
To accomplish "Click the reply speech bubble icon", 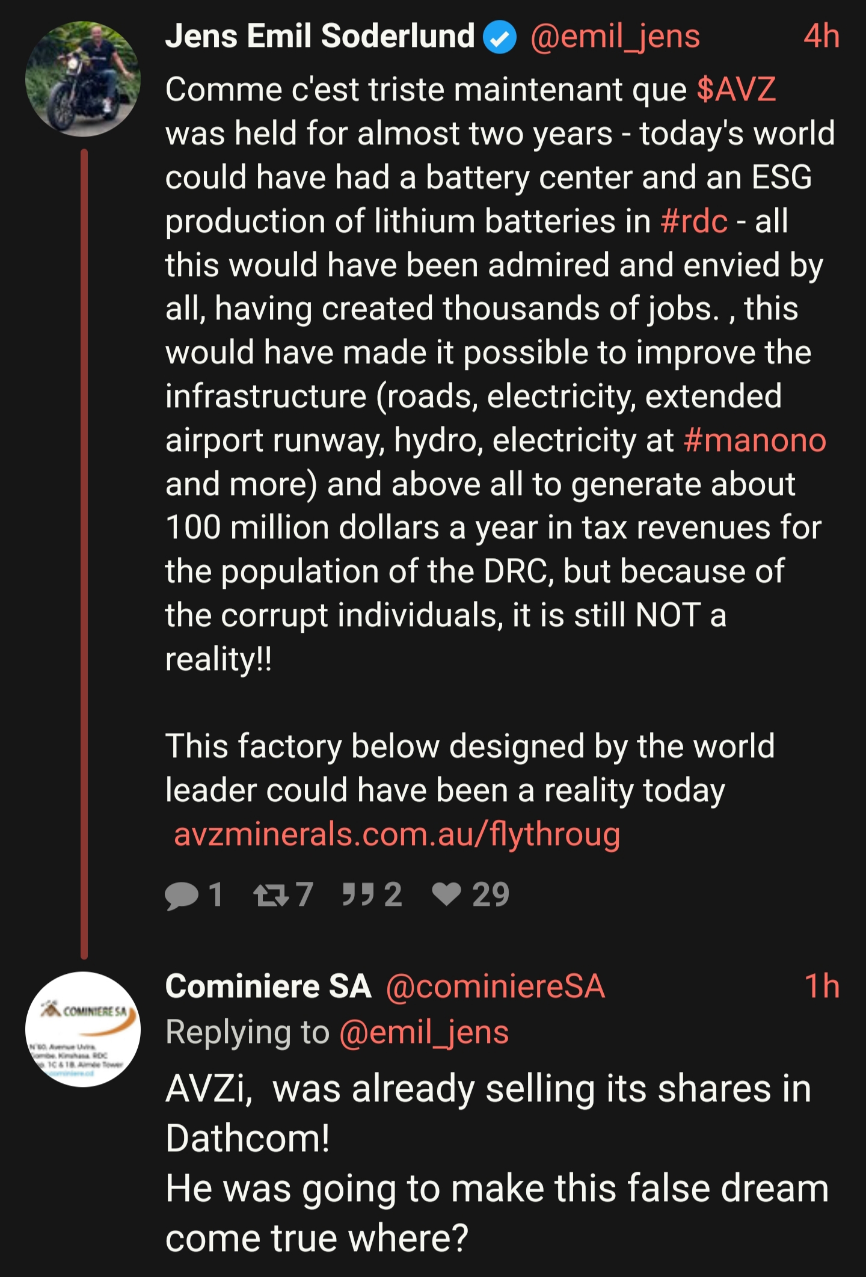I will [x=182, y=895].
